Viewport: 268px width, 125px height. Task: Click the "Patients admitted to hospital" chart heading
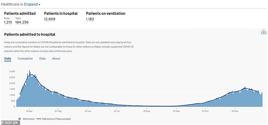point(30,35)
